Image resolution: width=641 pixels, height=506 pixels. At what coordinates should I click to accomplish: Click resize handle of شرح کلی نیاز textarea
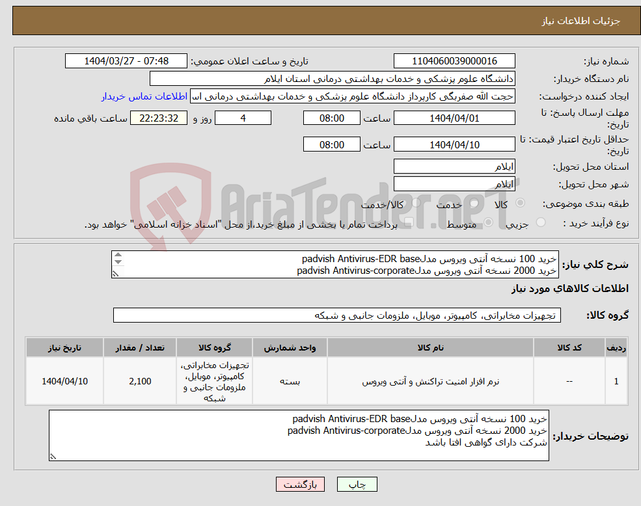(x=116, y=274)
